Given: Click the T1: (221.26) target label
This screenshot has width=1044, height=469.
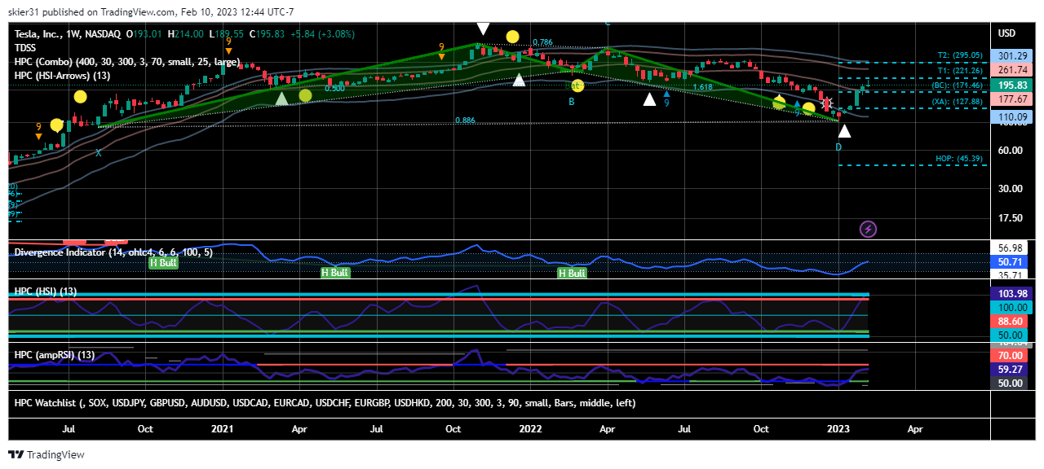Looking at the screenshot, I should click(x=960, y=69).
